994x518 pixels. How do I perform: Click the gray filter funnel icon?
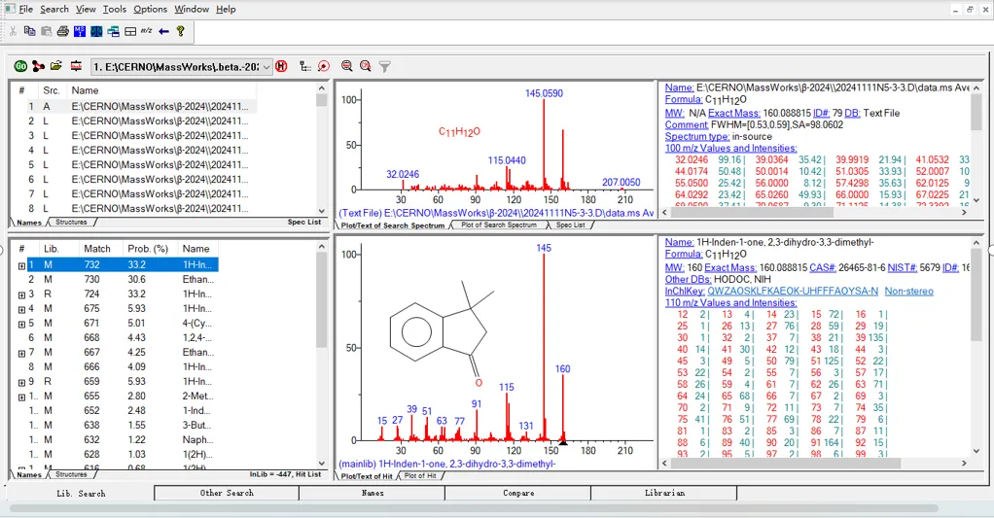[384, 66]
